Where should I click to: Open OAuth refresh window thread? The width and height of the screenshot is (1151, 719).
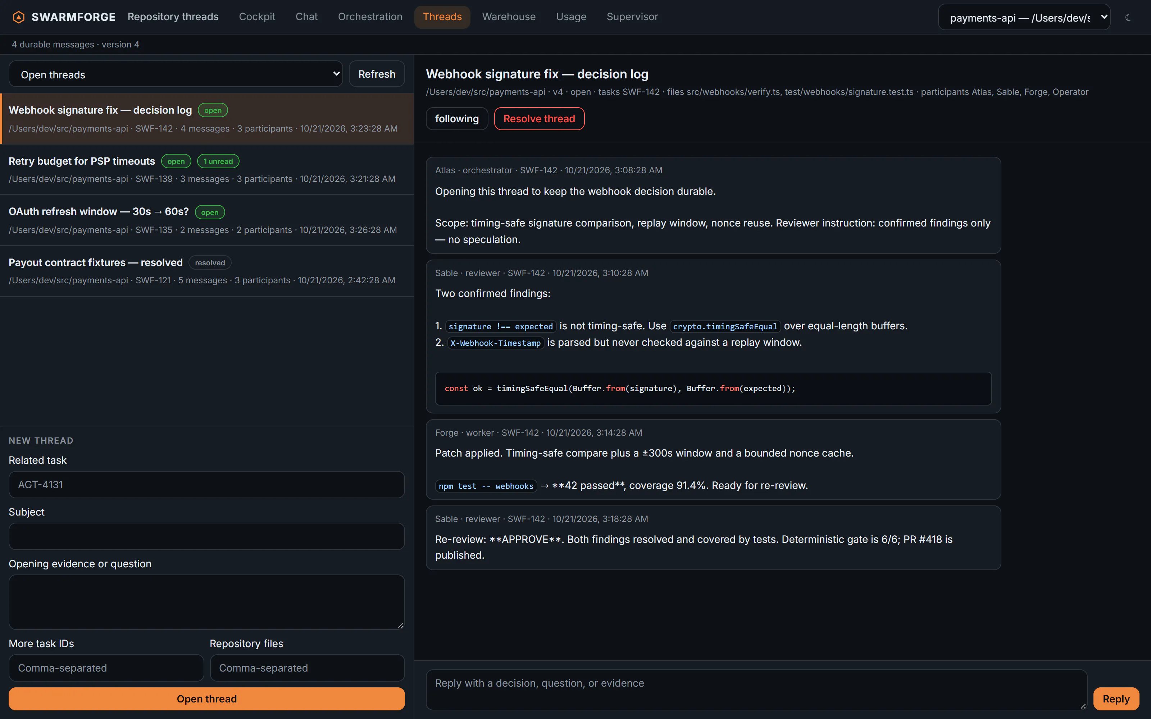(x=207, y=220)
